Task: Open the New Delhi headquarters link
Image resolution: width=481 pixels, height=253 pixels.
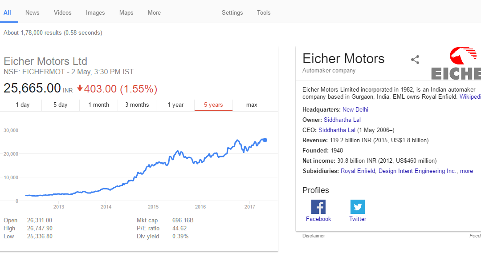Action: (x=355, y=110)
